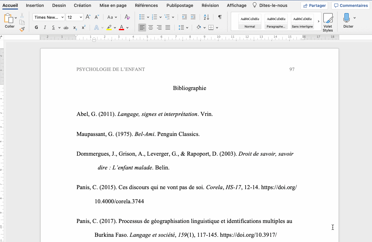Toggle strikethrough formatting
The image size is (372, 242).
tap(66, 28)
